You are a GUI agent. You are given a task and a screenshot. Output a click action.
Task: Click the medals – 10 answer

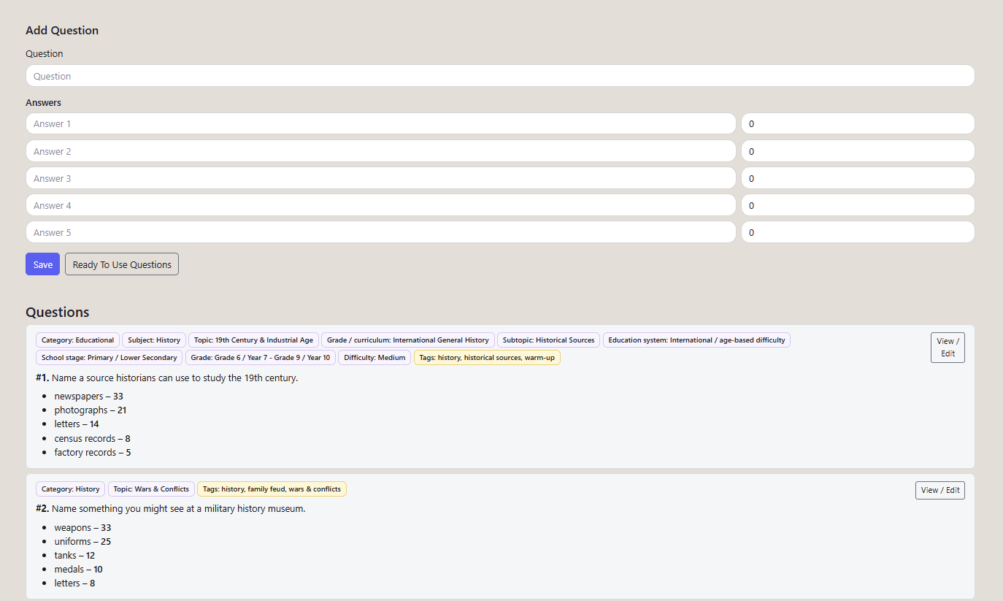pyautogui.click(x=78, y=570)
